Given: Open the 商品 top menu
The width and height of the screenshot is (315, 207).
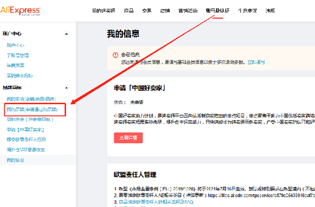Looking at the screenshot, I should click(129, 11).
